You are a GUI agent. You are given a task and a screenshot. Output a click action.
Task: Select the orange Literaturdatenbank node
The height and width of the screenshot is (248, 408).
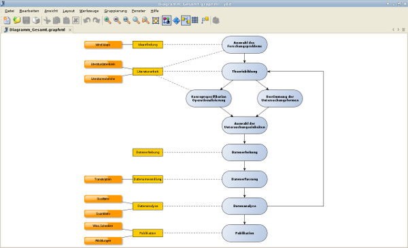pos(103,64)
